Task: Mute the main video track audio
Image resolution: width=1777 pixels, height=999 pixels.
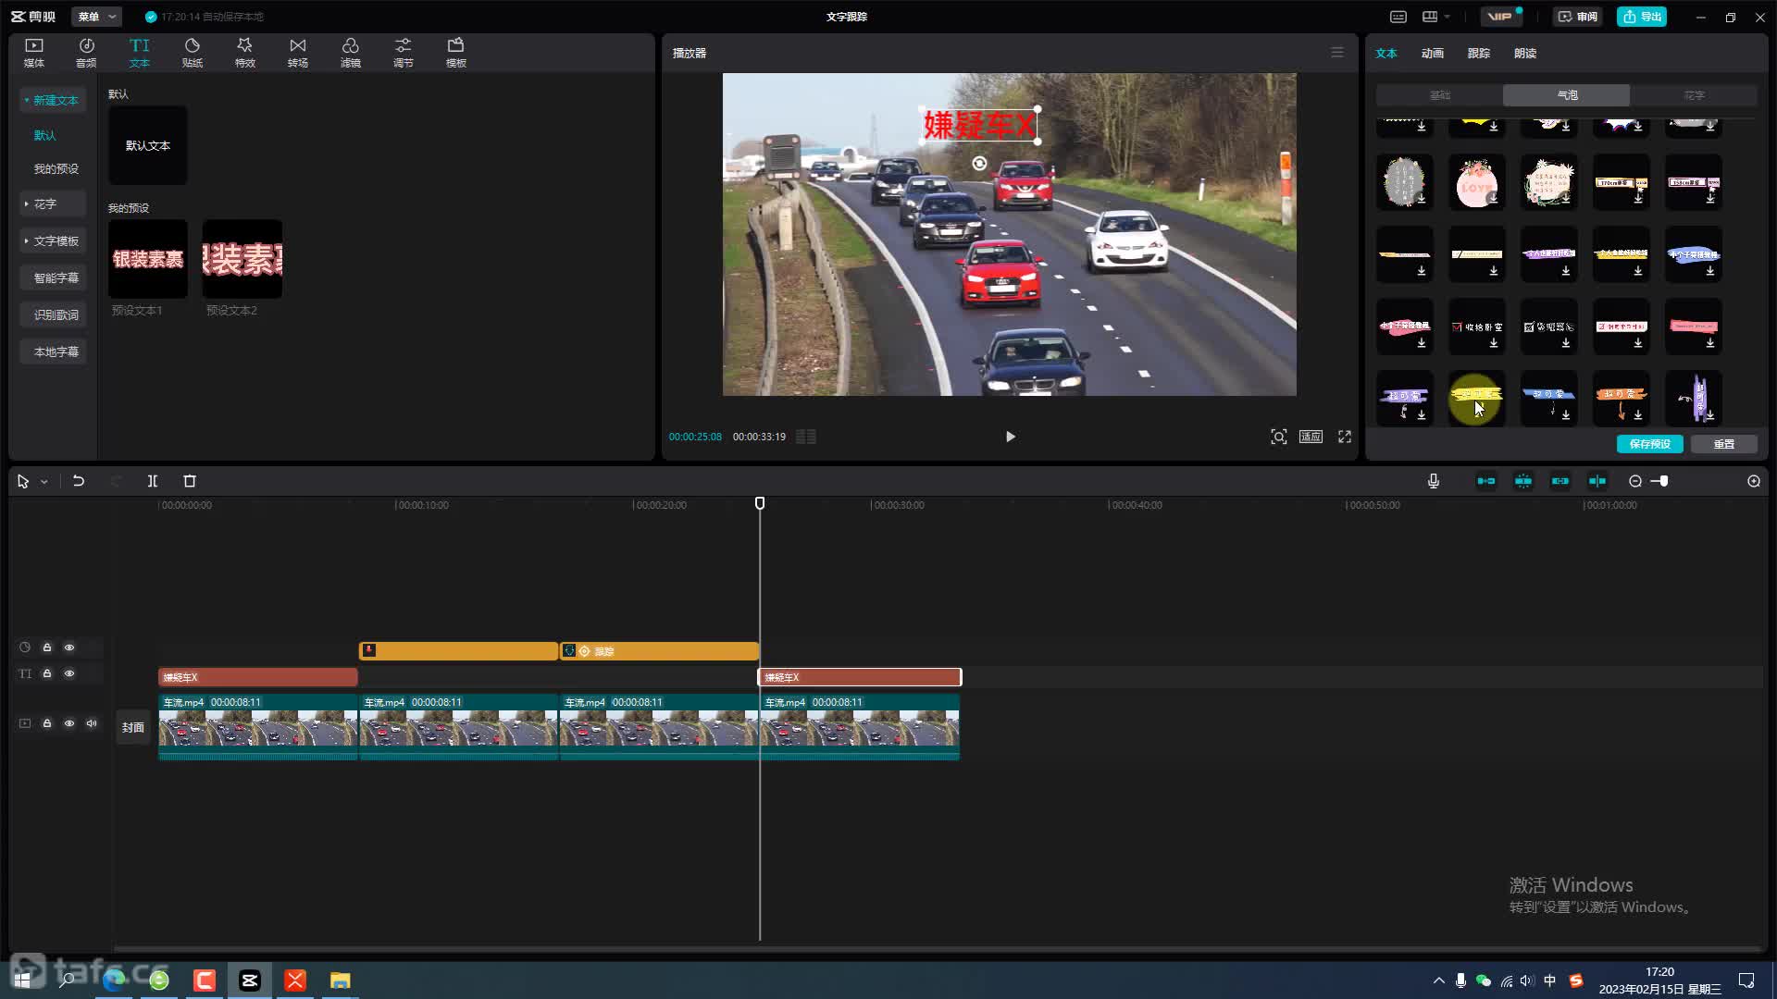Action: (x=92, y=723)
